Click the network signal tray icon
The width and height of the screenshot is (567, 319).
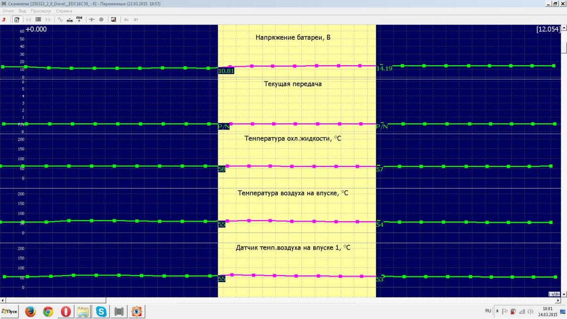522,311
